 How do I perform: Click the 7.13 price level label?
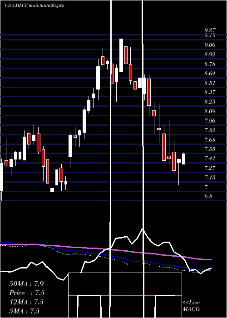(210, 178)
